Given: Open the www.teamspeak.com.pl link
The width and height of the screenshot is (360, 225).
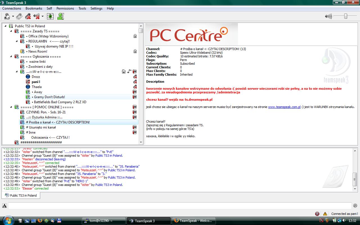Looking at the screenshot, I should (284, 107).
